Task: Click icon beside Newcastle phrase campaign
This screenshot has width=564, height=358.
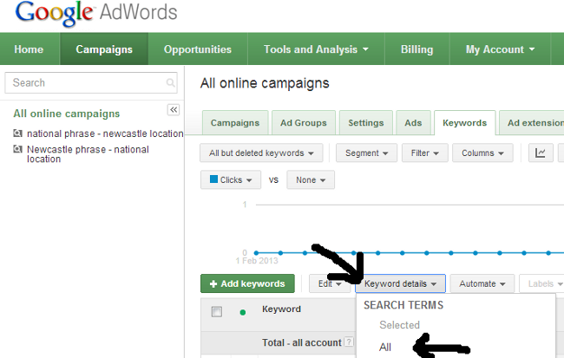Action: (x=18, y=149)
